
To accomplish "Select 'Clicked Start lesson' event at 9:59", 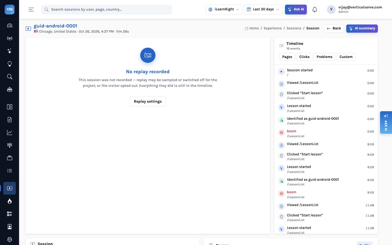I will tap(326, 156).
